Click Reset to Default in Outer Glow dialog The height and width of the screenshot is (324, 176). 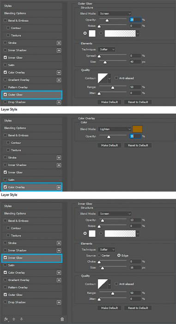138,102
